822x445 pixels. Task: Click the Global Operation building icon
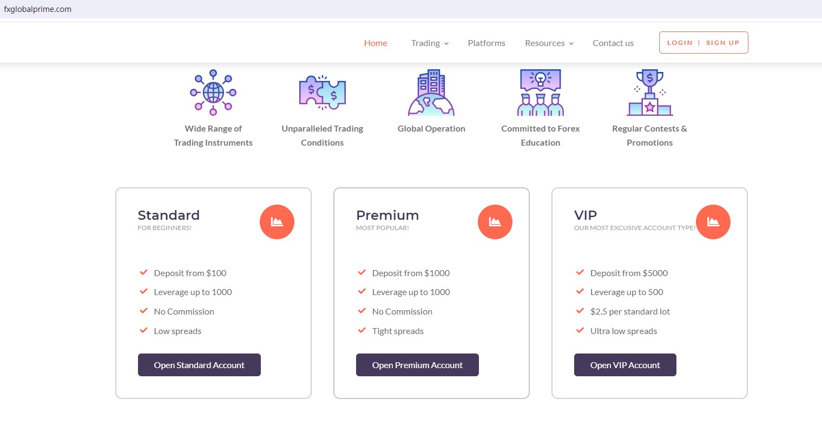click(x=431, y=93)
